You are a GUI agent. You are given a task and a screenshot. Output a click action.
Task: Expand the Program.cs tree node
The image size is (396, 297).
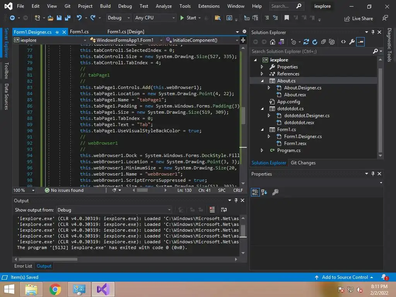coord(262,150)
